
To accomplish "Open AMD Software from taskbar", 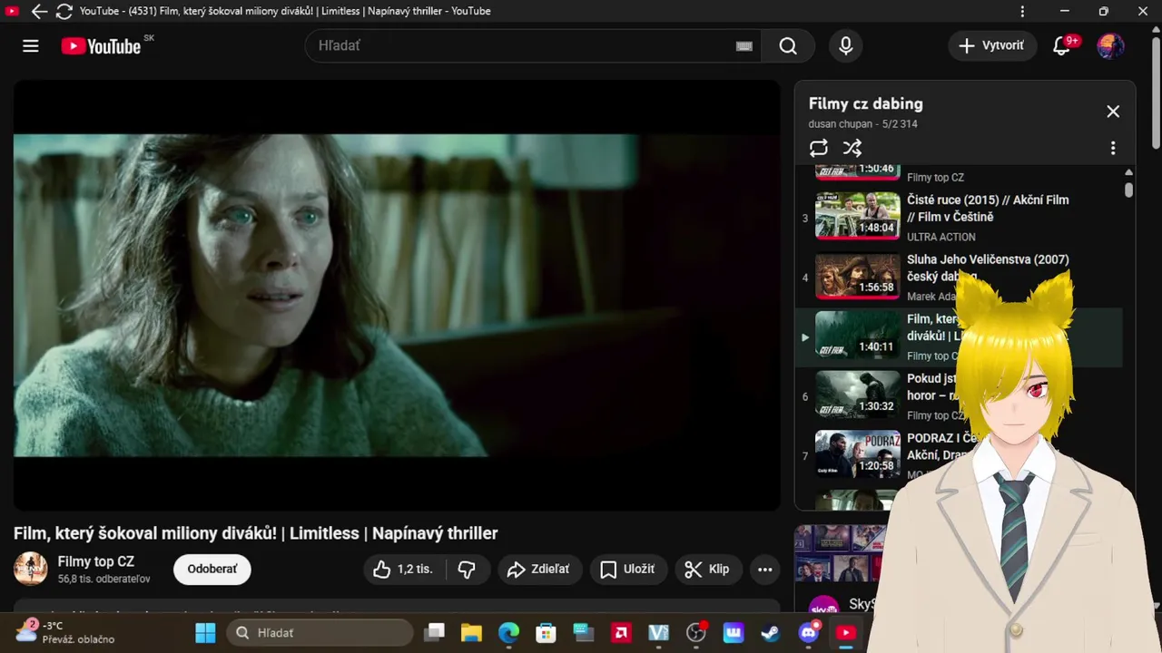I will pos(621,632).
